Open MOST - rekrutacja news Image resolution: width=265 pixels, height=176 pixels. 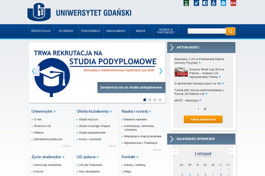click(188, 100)
